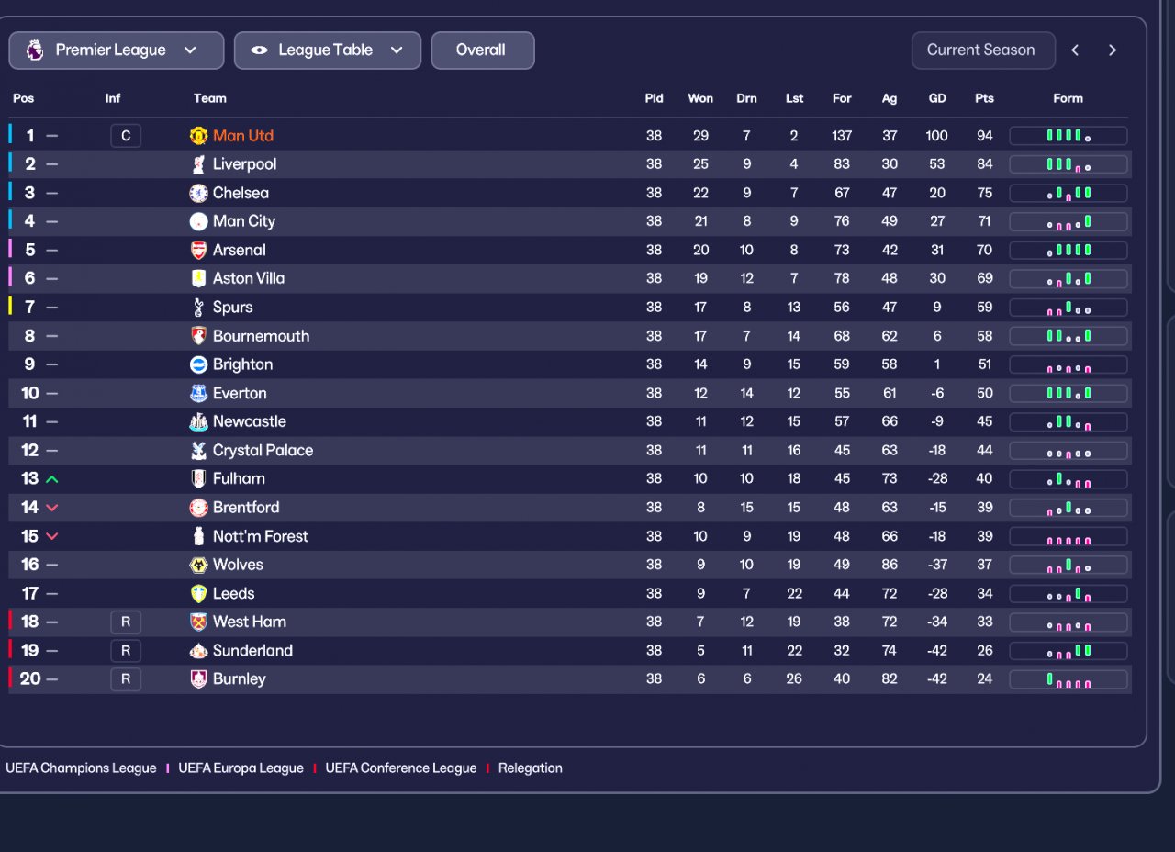Screen dimensions: 1175x852
Task: Click the West Ham club badge
Action: point(198,622)
